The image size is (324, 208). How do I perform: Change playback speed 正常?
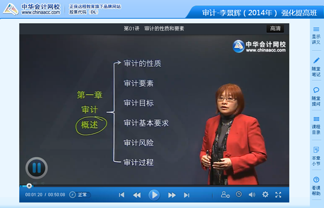point(80,195)
